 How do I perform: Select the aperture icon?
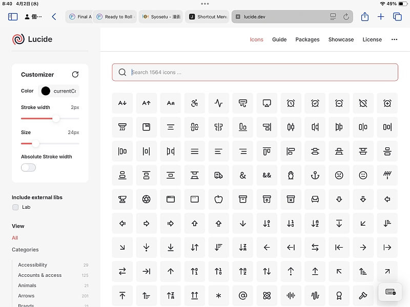tap(147, 199)
